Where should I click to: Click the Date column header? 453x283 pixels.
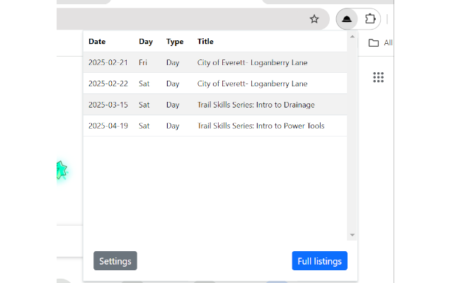(x=97, y=42)
